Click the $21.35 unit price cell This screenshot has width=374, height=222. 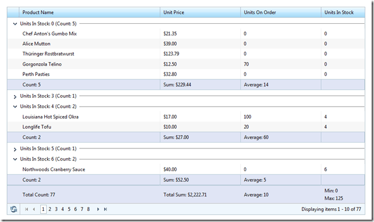pyautogui.click(x=200, y=34)
